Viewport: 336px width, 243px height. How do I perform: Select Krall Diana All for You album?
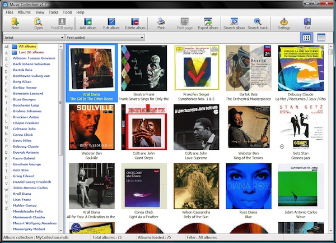coord(92,186)
